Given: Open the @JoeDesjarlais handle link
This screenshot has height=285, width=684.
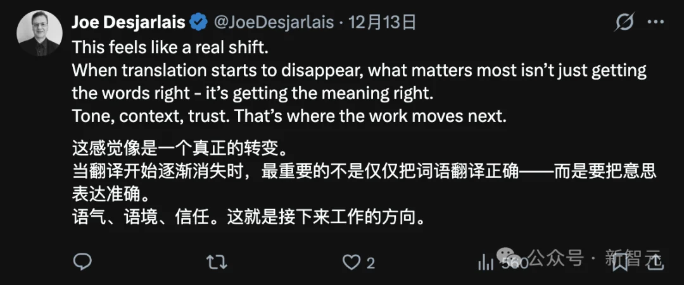Looking at the screenshot, I should pyautogui.click(x=274, y=23).
